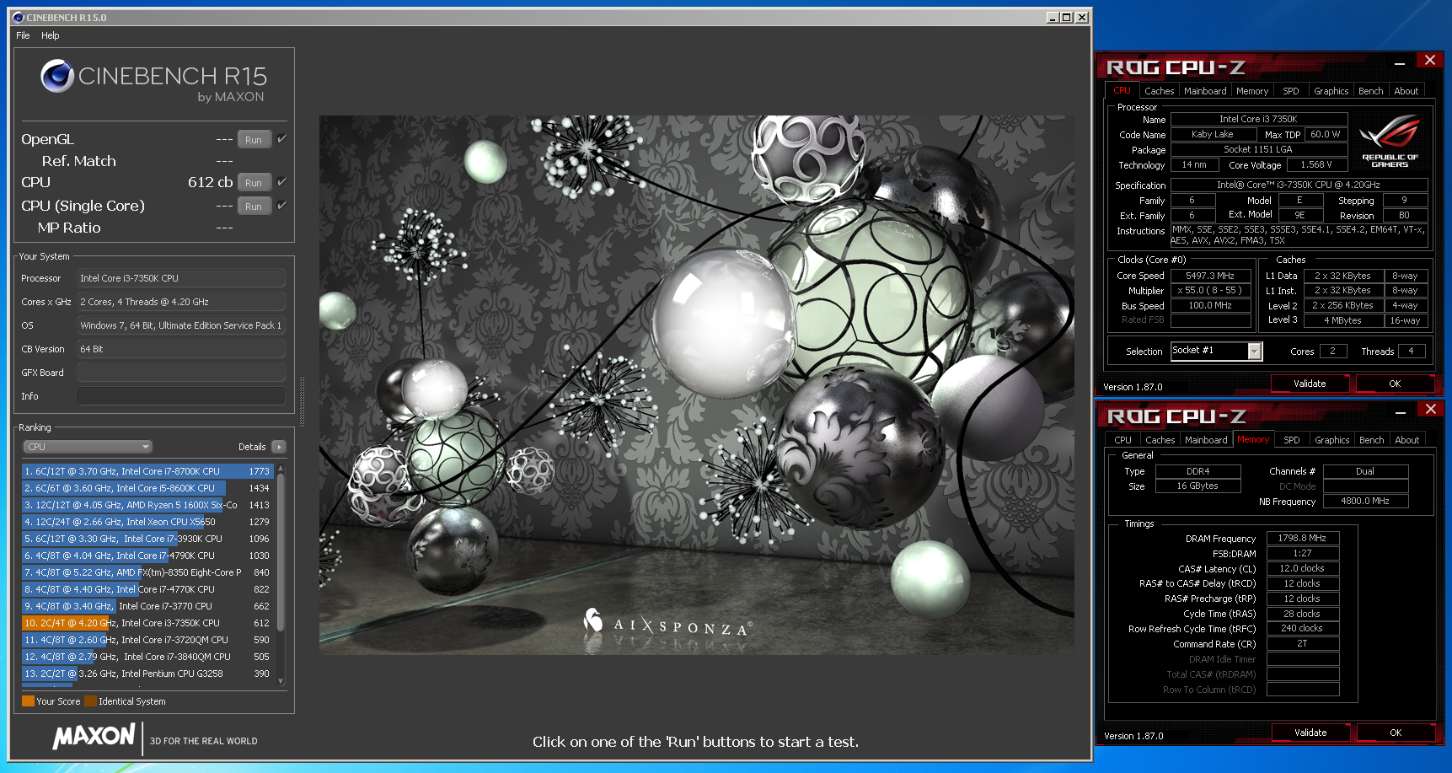1452x773 pixels.
Task: Click the panel splitter handle beside Your System
Action: pyautogui.click(x=302, y=401)
